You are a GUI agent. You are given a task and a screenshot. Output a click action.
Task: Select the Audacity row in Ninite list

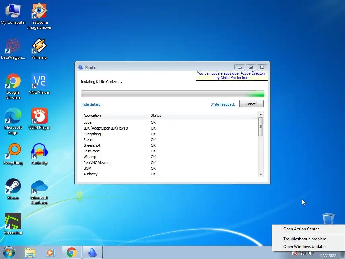pyautogui.click(x=169, y=174)
